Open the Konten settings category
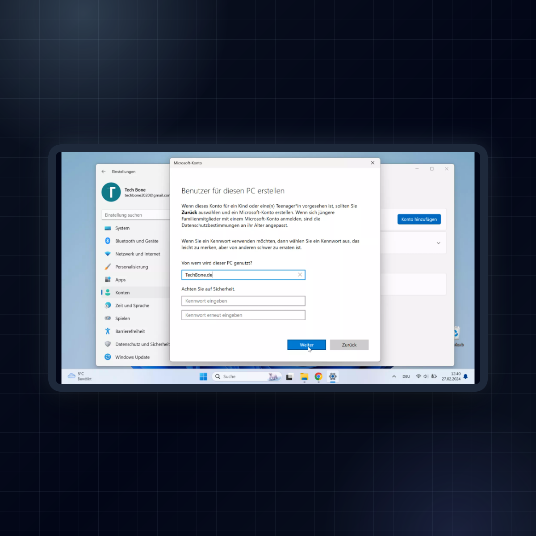The height and width of the screenshot is (536, 536). (x=136, y=293)
